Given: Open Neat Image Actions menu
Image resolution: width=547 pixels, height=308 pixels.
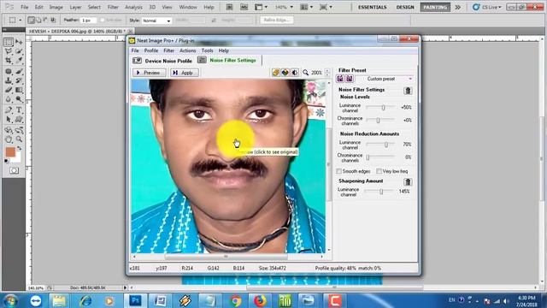Looking at the screenshot, I should pyautogui.click(x=187, y=50).
